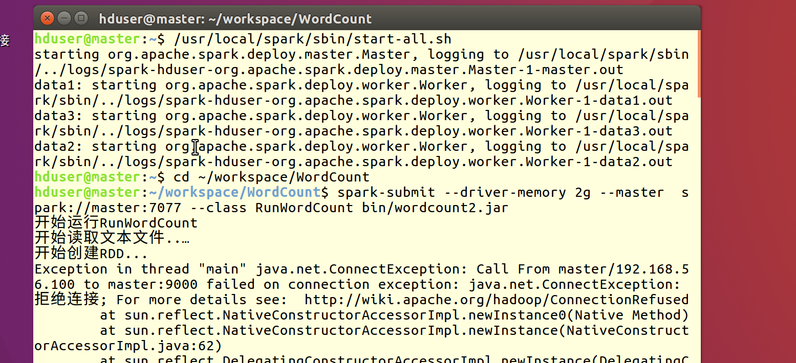The width and height of the screenshot is (796, 363).
Task: Click the line 开始运行RunWordCount
Action: coord(116,223)
